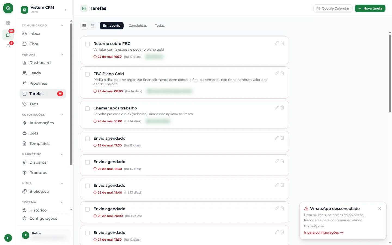Collapse the Mídia section
The image size is (392, 245).
tap(62, 183)
